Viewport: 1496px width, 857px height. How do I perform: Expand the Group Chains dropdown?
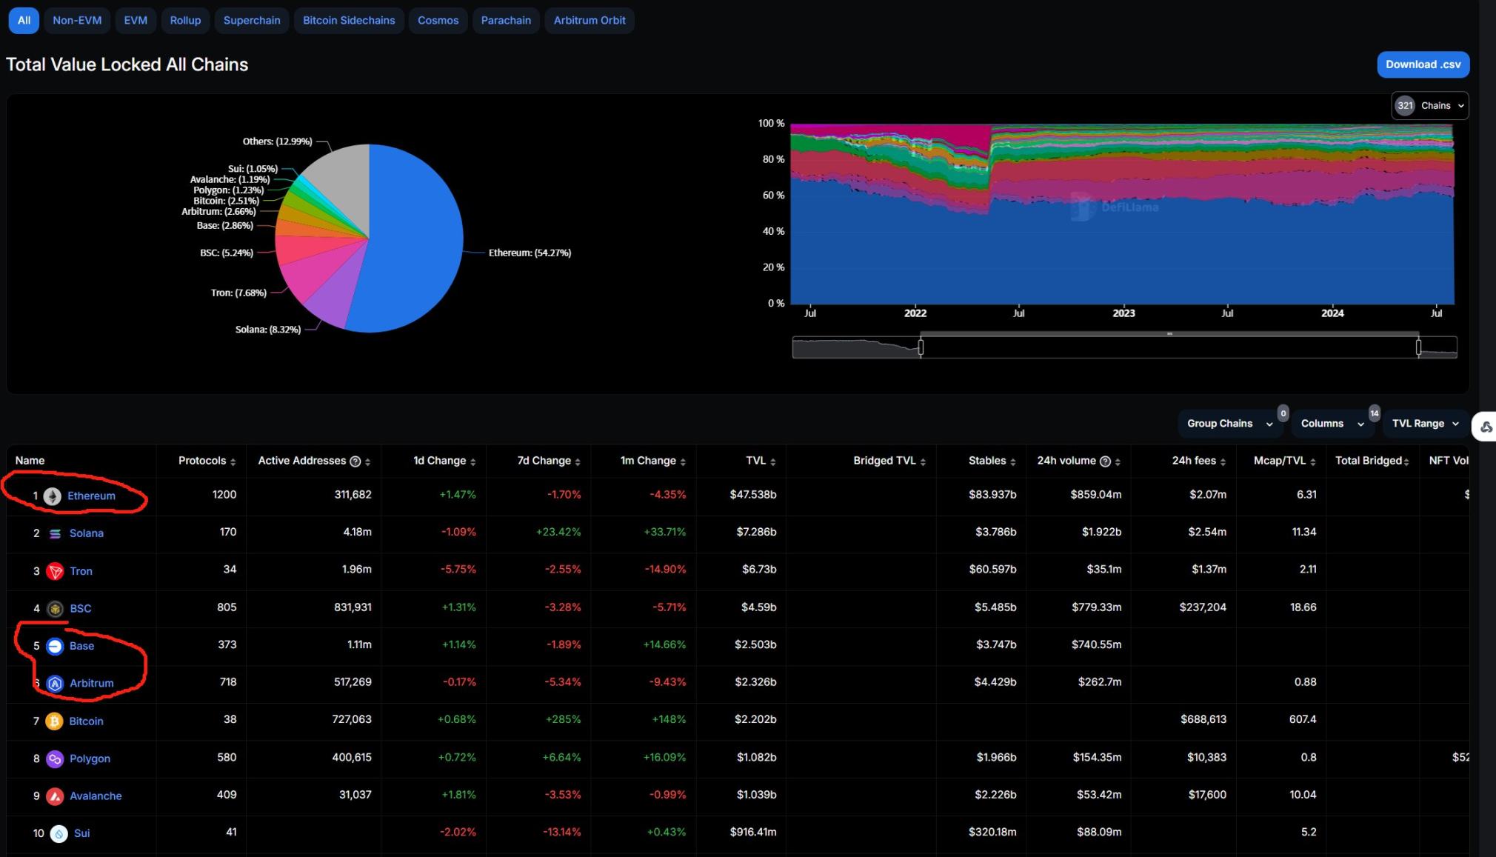pos(1229,424)
